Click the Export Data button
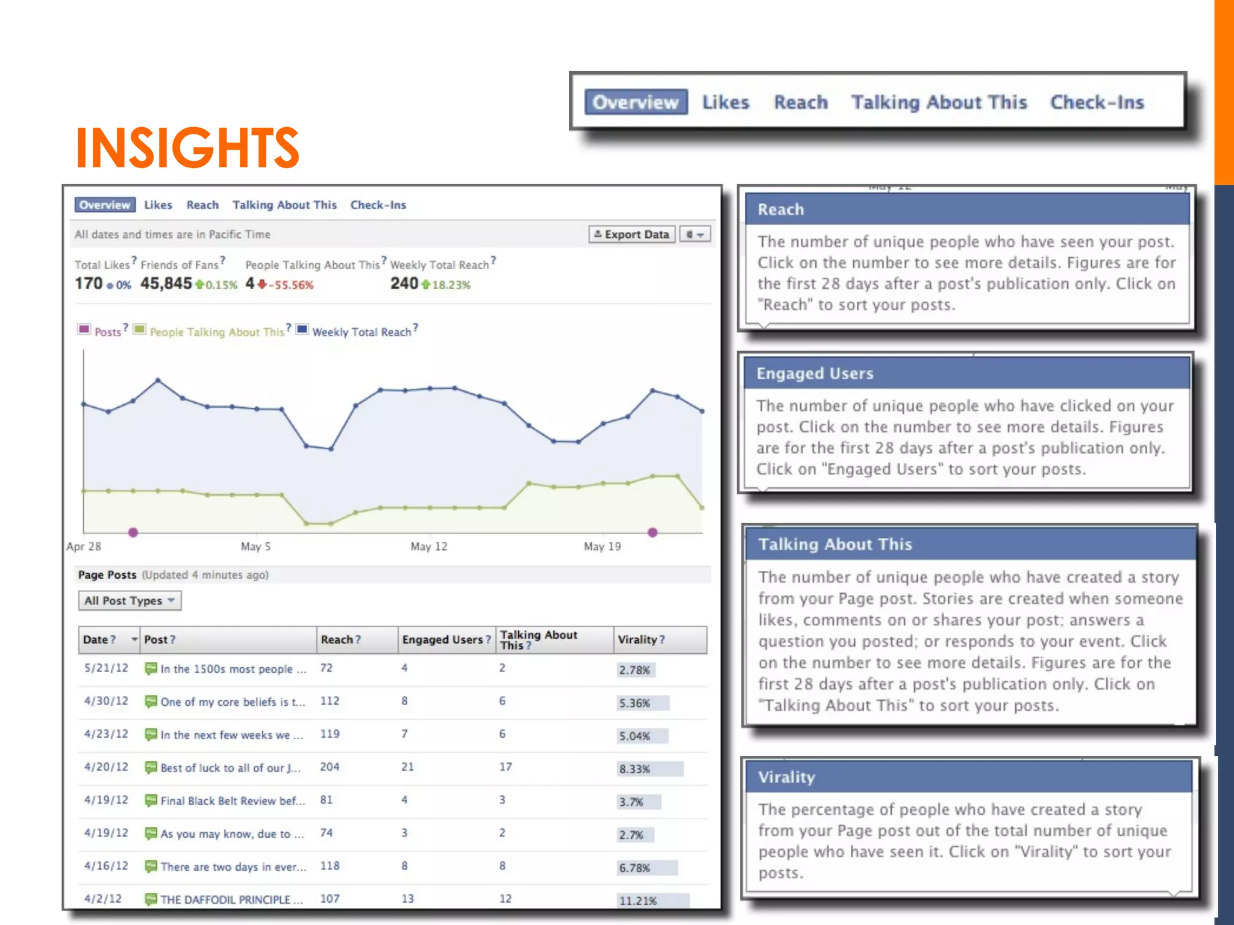This screenshot has width=1234, height=925. [x=631, y=234]
